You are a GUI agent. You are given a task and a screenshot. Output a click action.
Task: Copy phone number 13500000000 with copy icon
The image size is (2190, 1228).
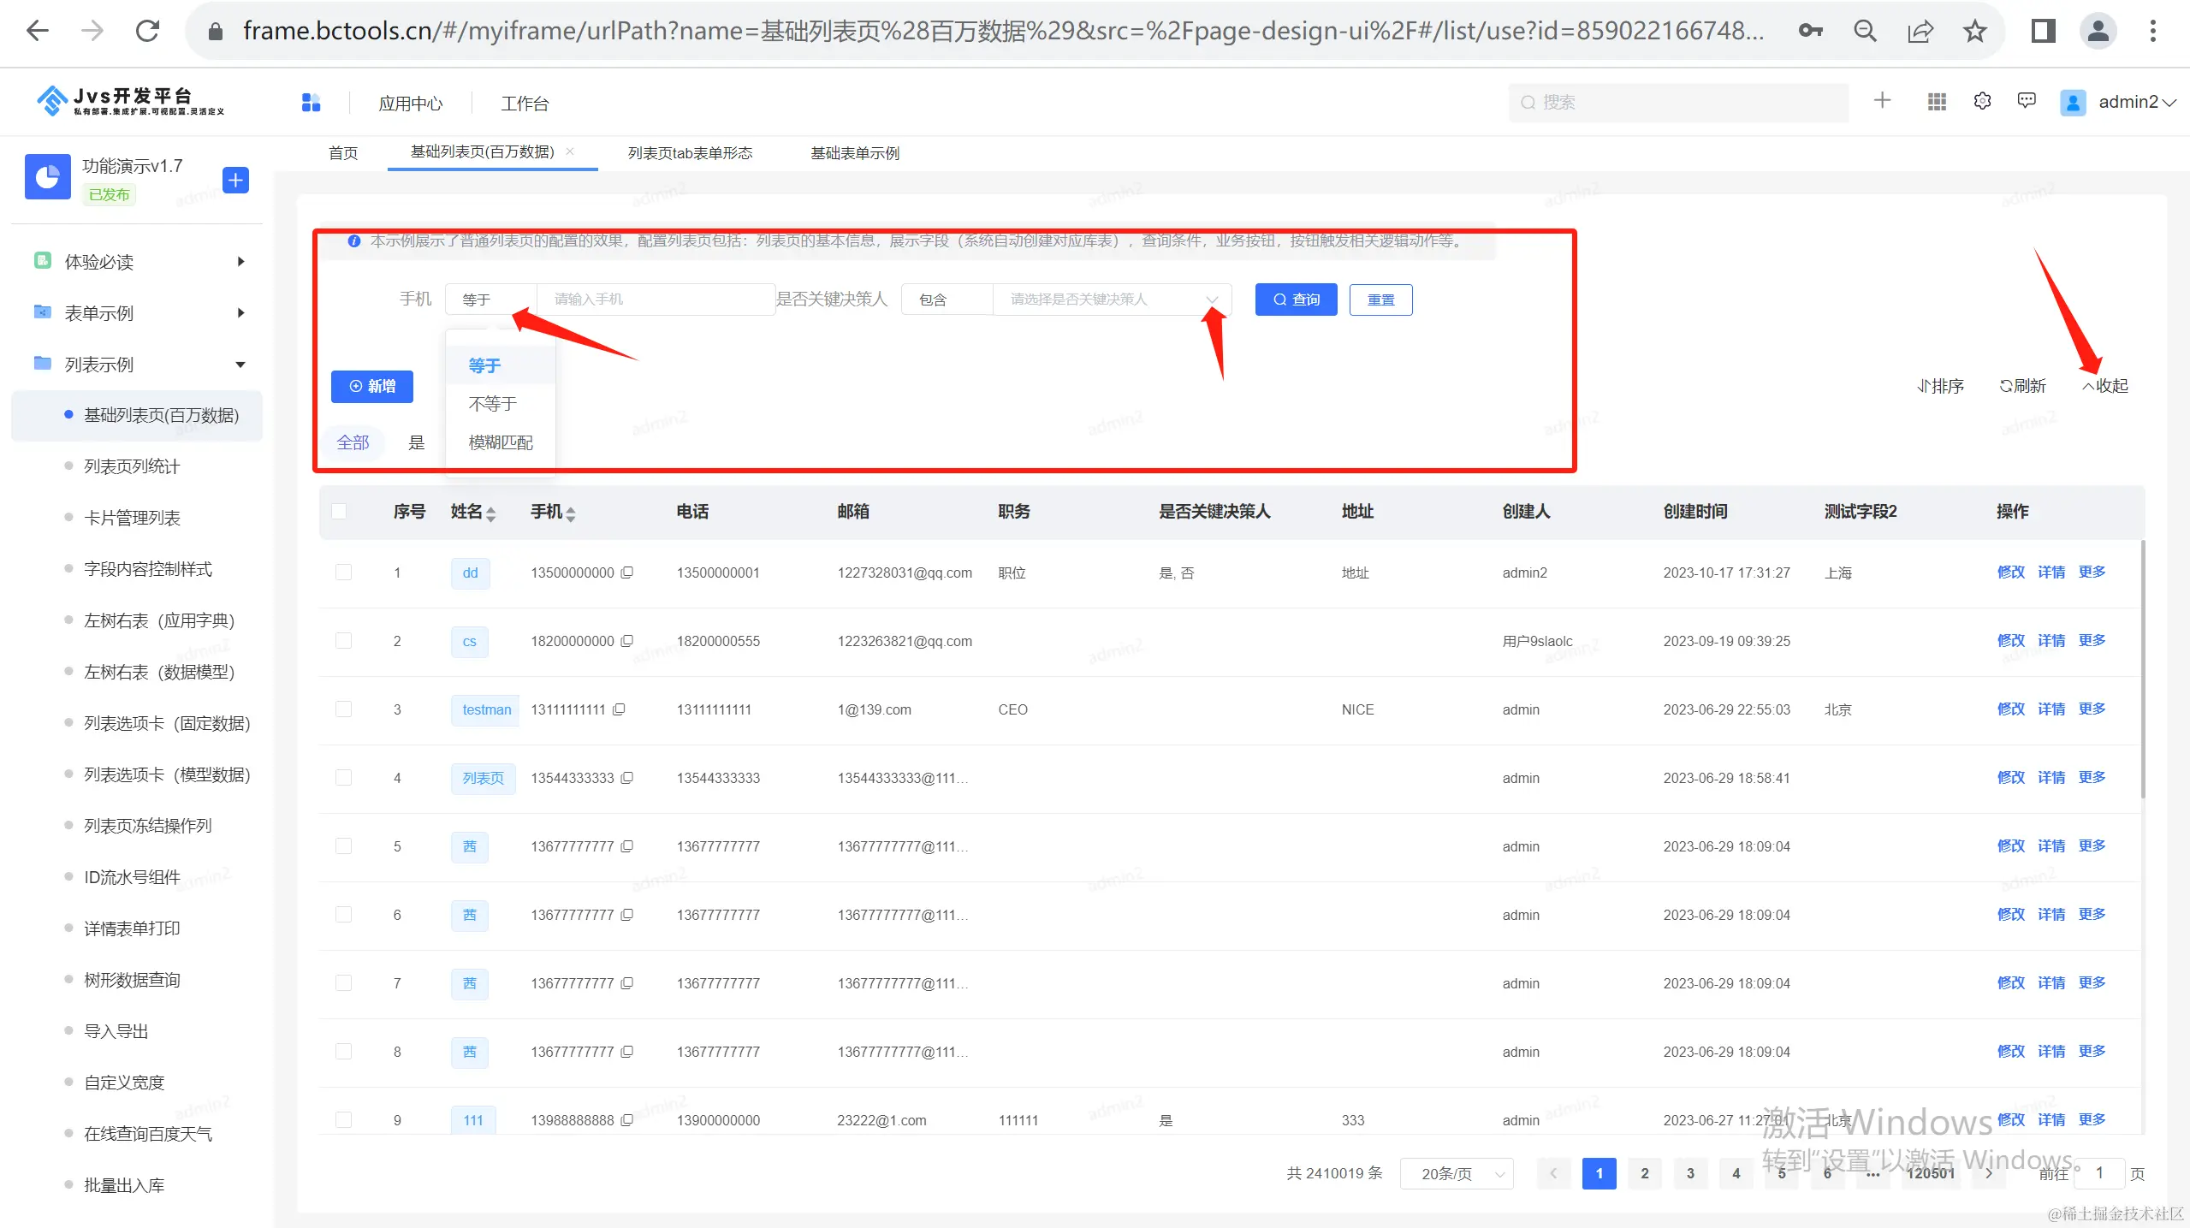point(627,572)
